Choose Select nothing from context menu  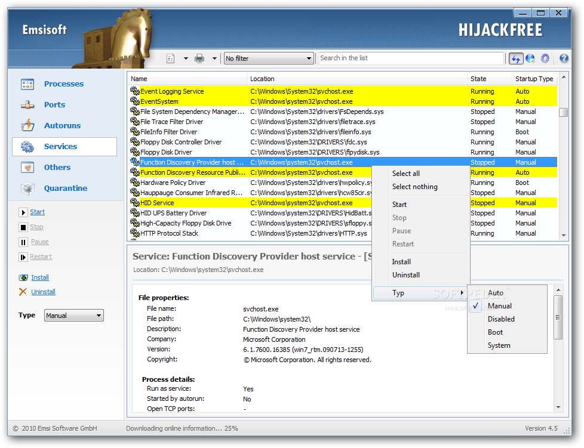[421, 187]
